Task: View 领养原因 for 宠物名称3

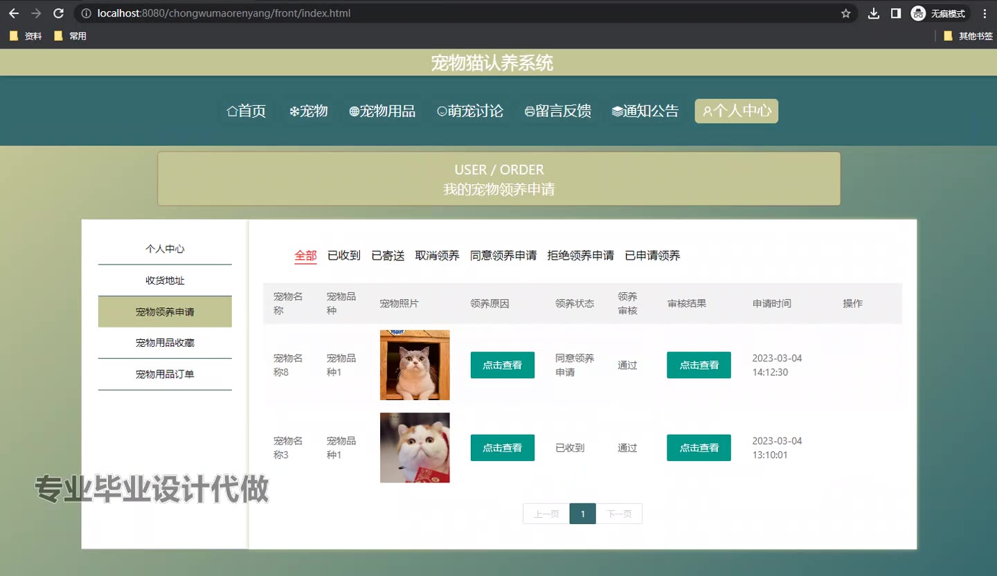Action: point(503,448)
